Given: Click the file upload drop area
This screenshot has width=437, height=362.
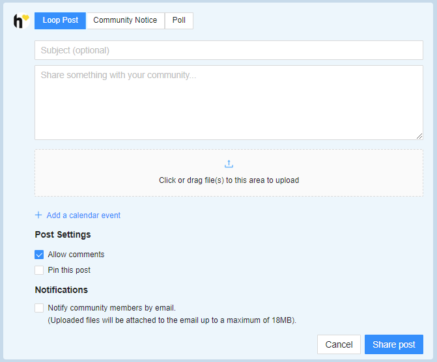Looking at the screenshot, I should click(229, 173).
